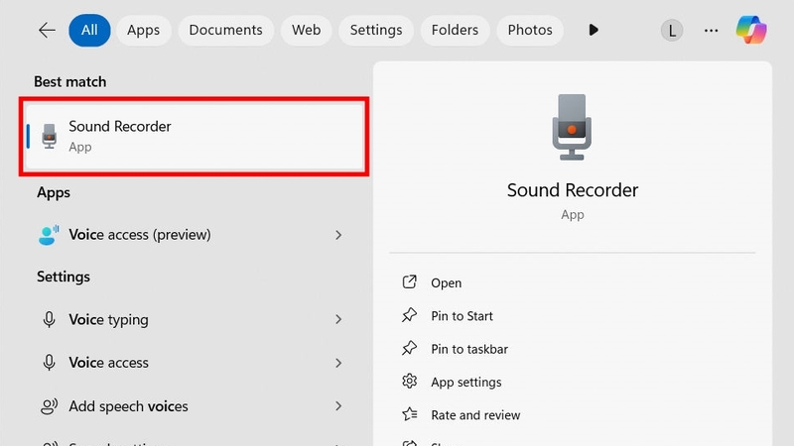Viewport: 794px width, 446px height.
Task: Click the Rate and review star icon
Action: [409, 414]
